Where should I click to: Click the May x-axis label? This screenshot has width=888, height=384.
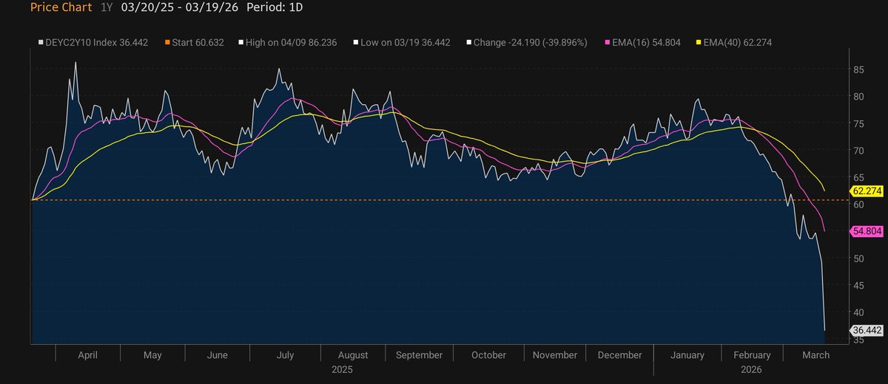152,354
